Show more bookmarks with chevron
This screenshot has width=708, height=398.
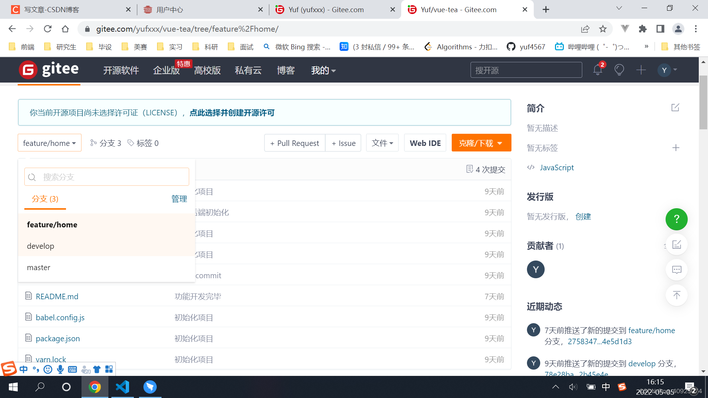click(646, 46)
